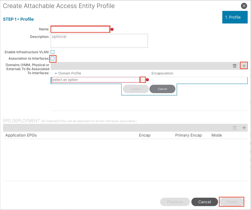Screen dimensions: 251x210
Task: Click the EPG Deployment trash icon
Action: (x=235, y=128)
